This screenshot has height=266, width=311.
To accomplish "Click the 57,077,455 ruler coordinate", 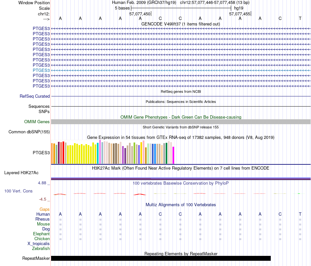I will tap(240, 14).
